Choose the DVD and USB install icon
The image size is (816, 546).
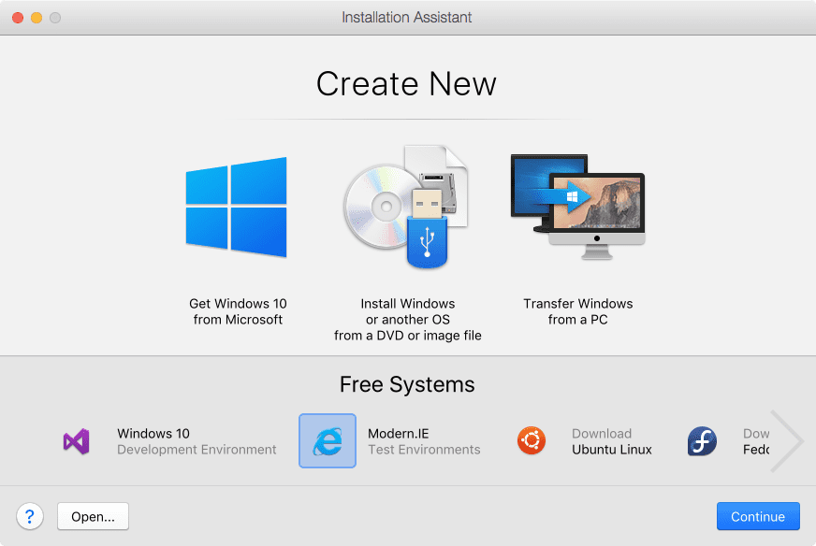click(x=406, y=207)
